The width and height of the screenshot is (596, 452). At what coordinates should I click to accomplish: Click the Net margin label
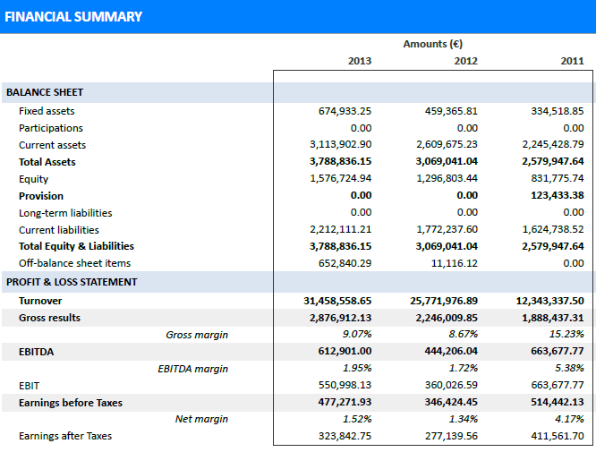click(201, 419)
